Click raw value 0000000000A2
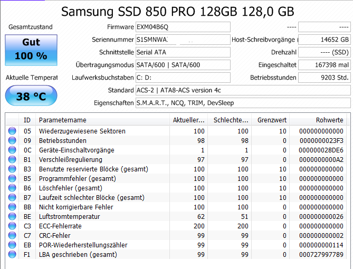The height and width of the screenshot is (269, 353). point(321,159)
